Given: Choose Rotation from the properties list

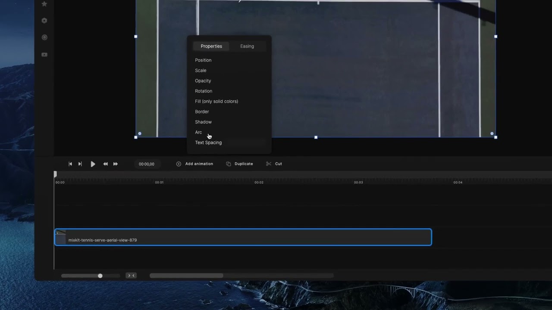Looking at the screenshot, I should (203, 91).
